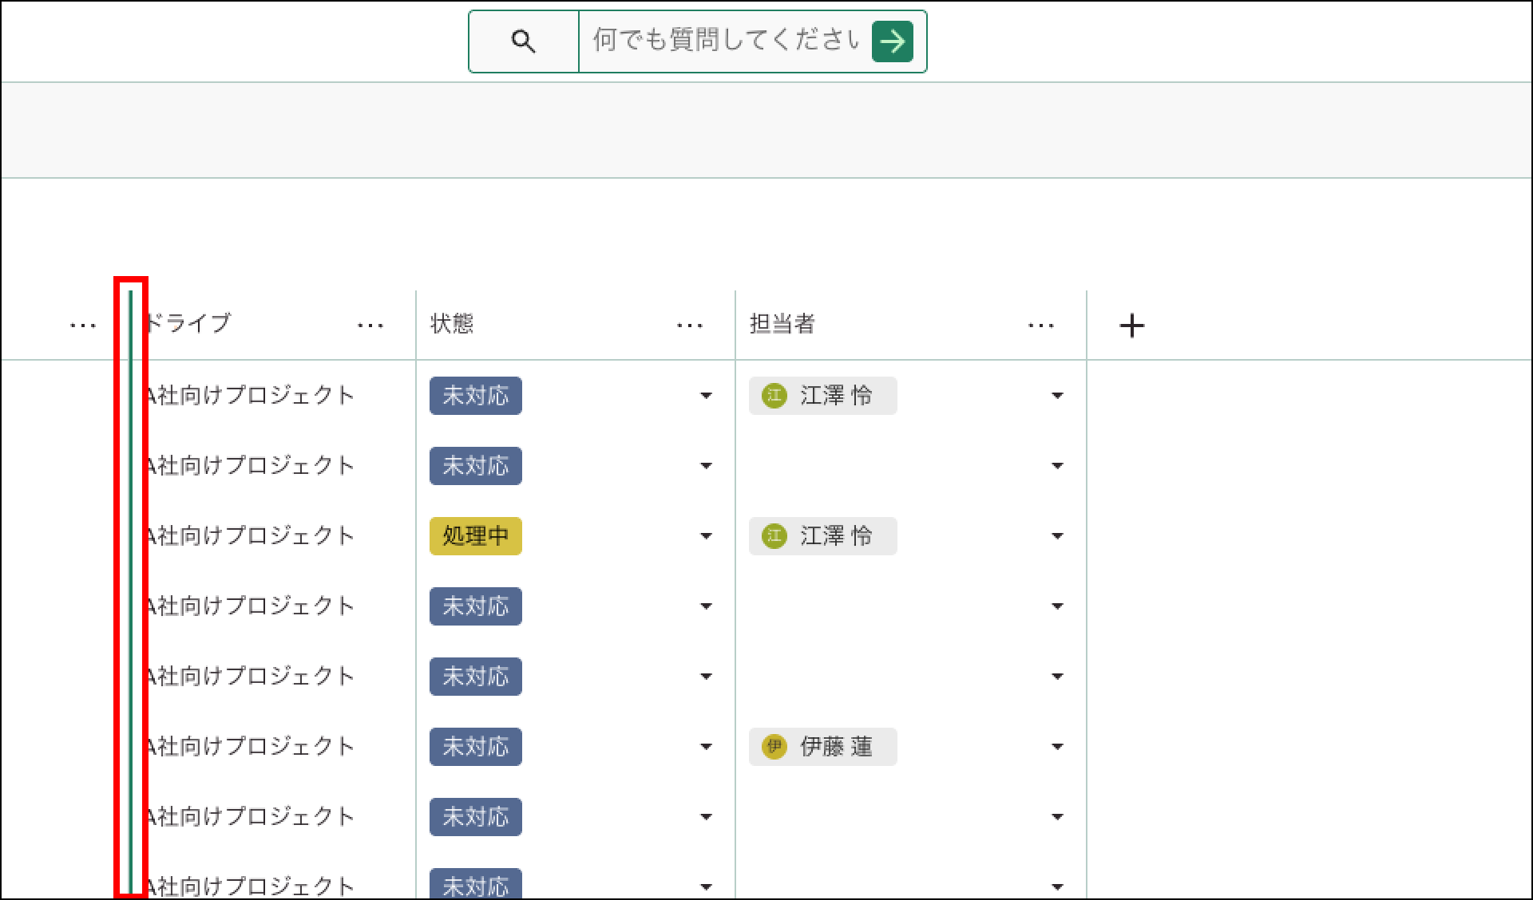Open the ドライブ column options menu
Viewport: 1533px width, 900px height.
coord(370,326)
